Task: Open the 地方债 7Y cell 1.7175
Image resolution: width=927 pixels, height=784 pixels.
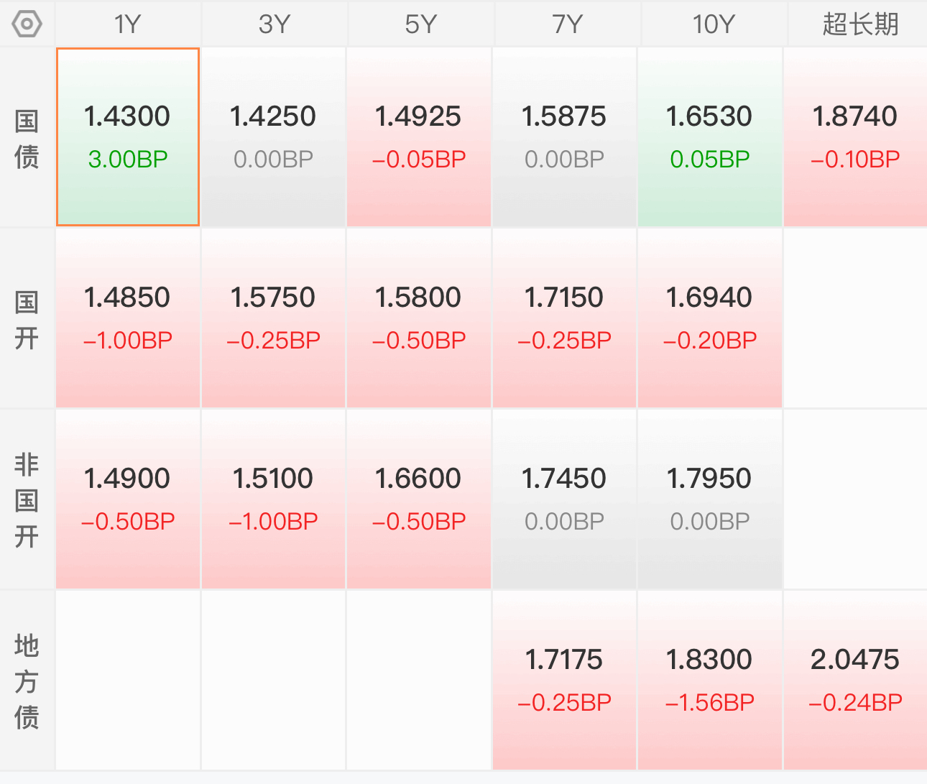Action: 564,681
